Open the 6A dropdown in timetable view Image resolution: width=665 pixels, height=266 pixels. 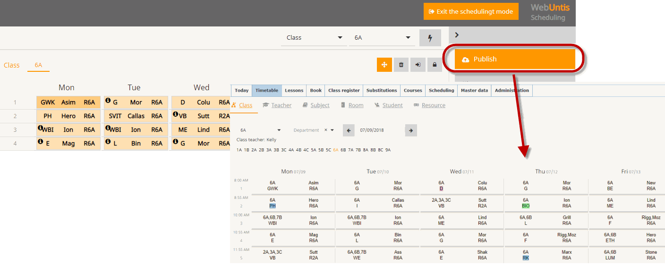pos(260,130)
